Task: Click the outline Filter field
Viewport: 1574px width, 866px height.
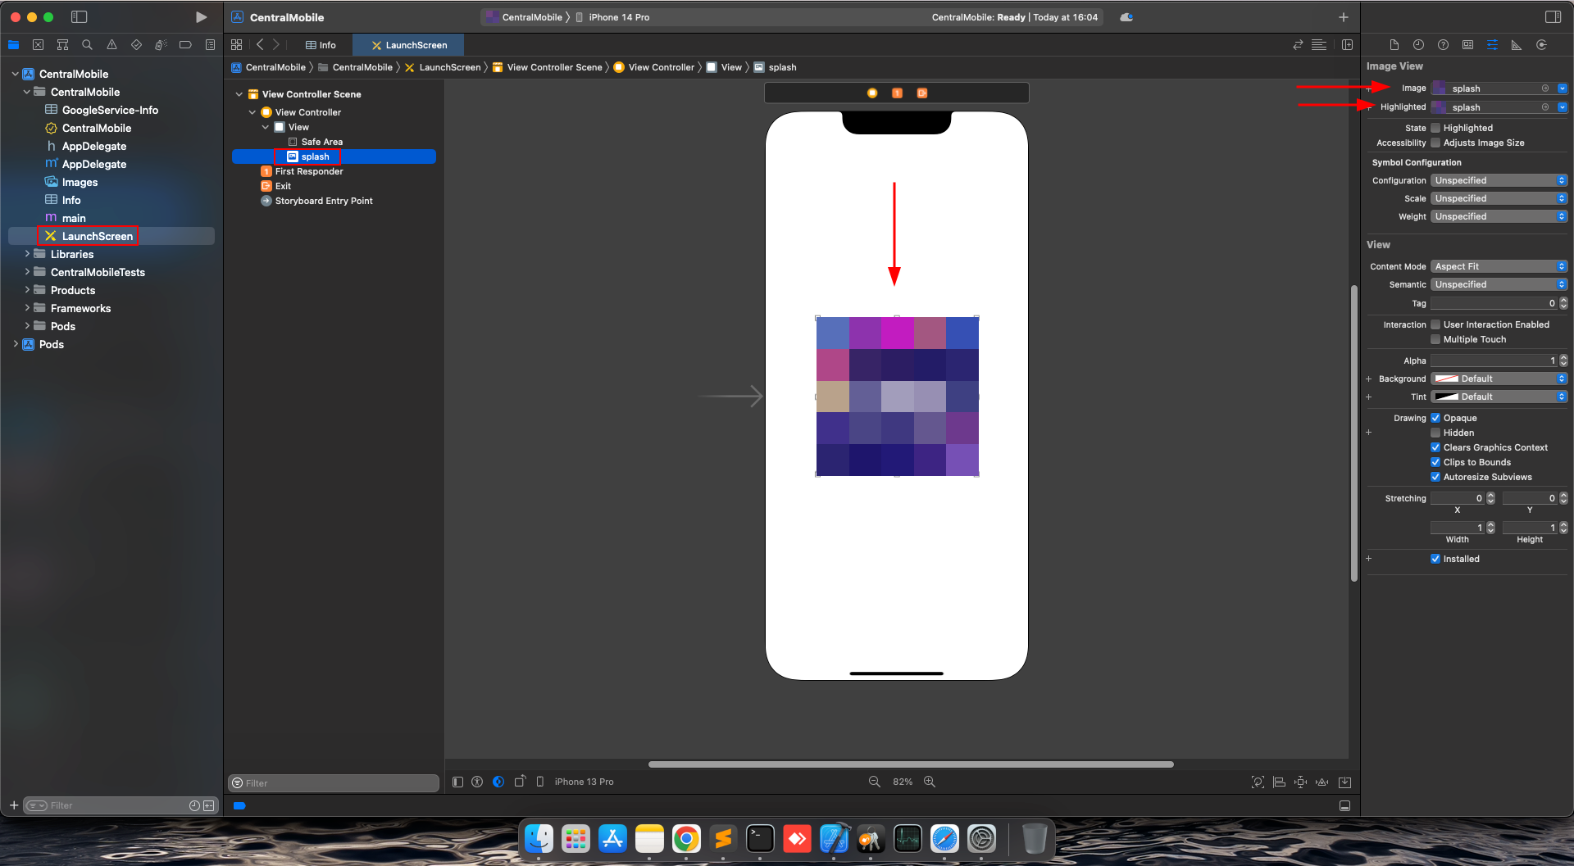Action: tap(334, 783)
